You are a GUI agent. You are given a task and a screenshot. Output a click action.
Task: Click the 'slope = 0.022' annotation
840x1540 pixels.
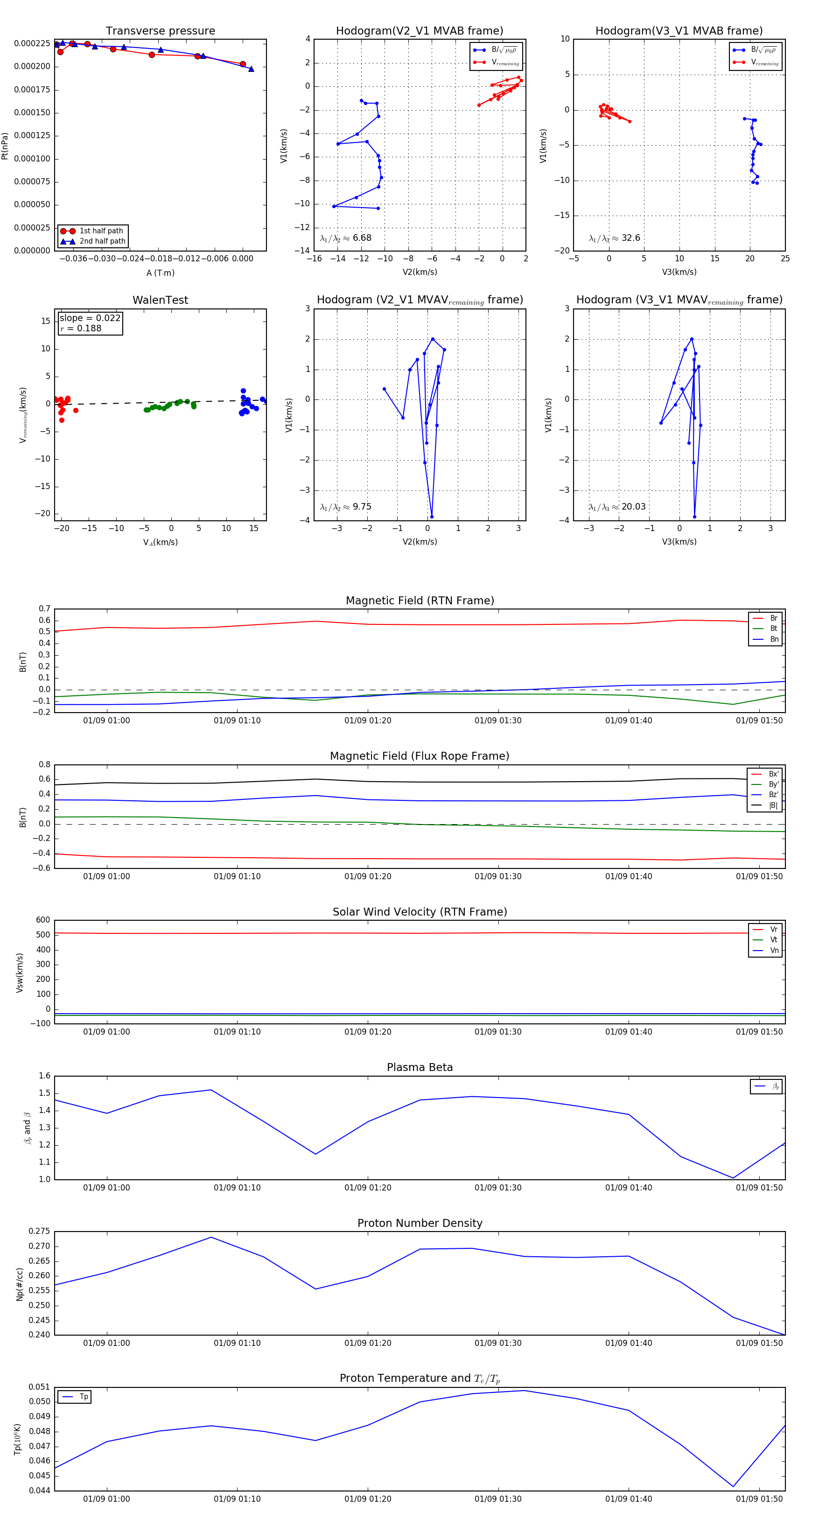pyautogui.click(x=90, y=318)
